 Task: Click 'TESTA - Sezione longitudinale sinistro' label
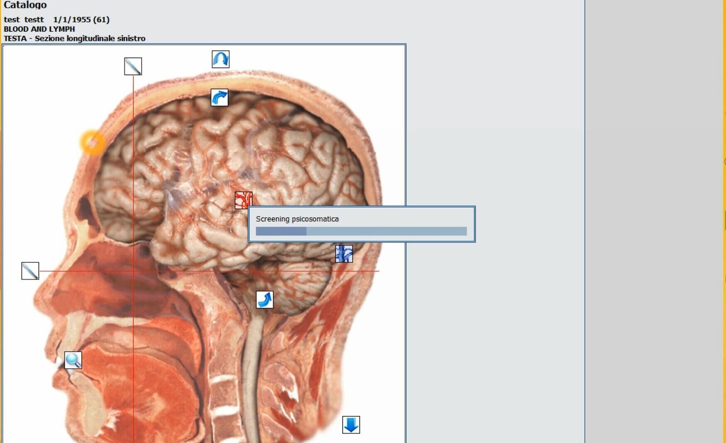(74, 39)
